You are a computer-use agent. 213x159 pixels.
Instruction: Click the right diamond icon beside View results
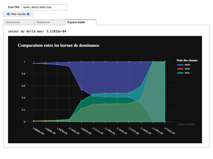28,14
